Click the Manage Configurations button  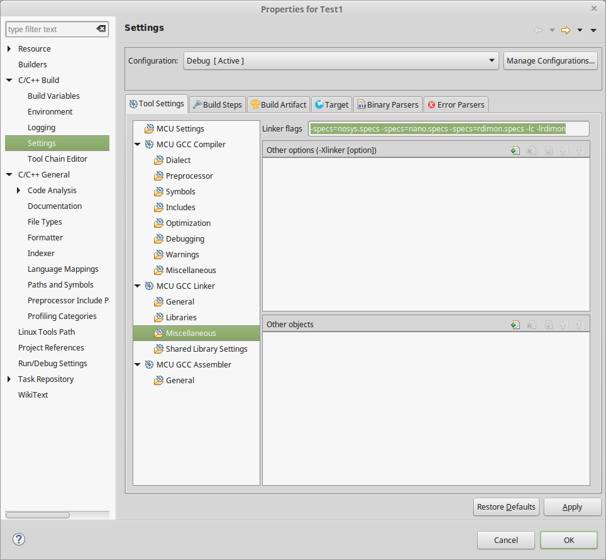[550, 61]
